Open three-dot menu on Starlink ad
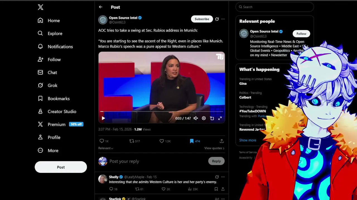The width and height of the screenshot is (357, 200). (223, 199)
